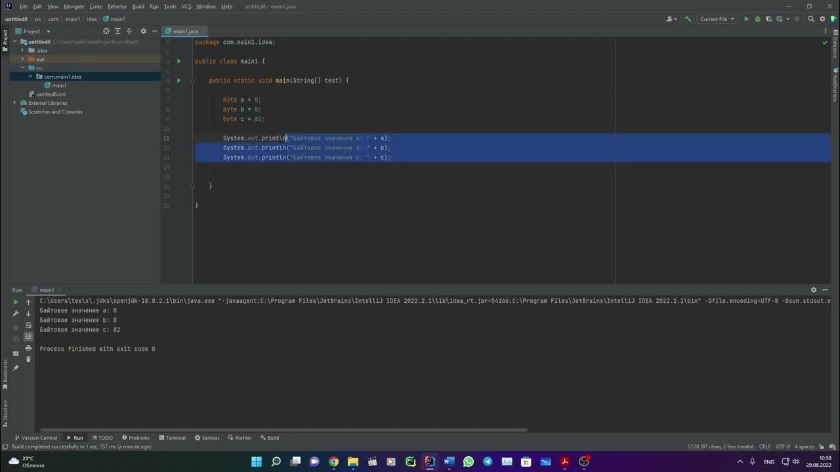
Task: Click the select-opened-file target icon in Project panel
Action: [106, 31]
